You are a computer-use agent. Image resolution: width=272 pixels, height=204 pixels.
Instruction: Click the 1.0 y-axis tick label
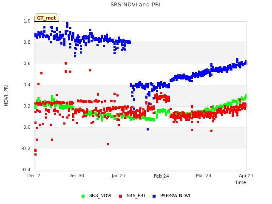pyautogui.click(x=27, y=21)
